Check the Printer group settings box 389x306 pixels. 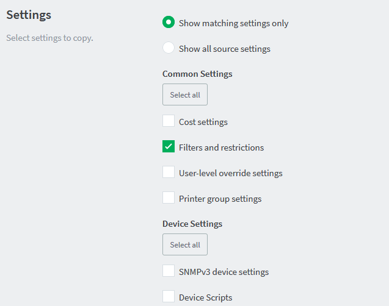click(x=169, y=197)
